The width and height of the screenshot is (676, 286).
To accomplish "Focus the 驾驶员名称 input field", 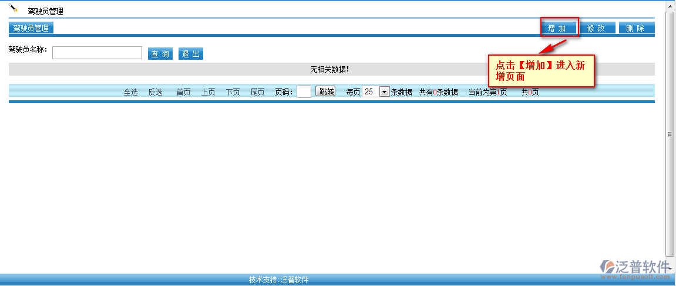I will click(97, 53).
